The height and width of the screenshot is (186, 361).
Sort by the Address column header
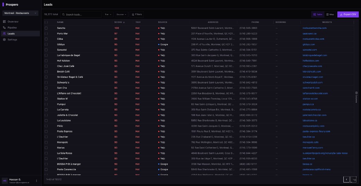click(213, 22)
